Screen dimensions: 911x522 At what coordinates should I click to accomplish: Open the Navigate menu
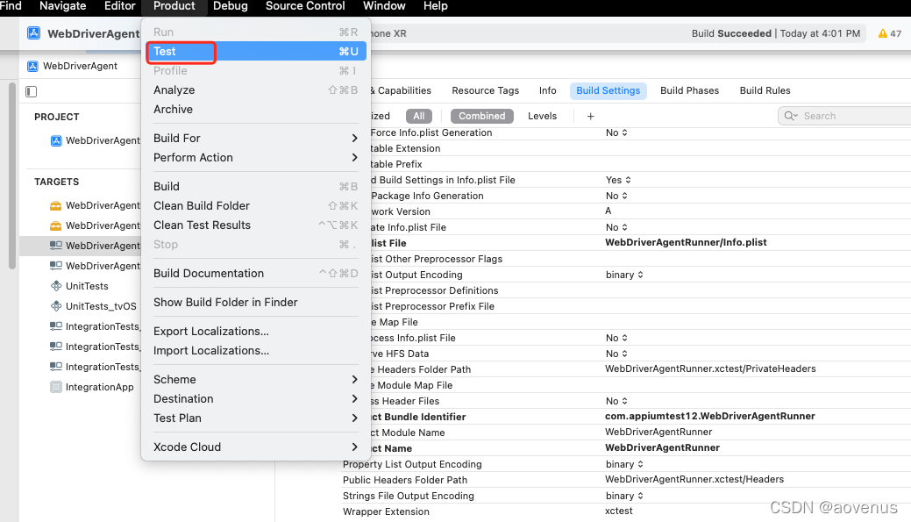(63, 6)
